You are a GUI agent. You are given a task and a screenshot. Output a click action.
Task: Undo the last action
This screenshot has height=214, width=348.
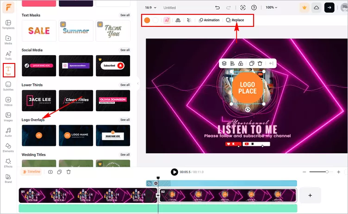(217, 8)
